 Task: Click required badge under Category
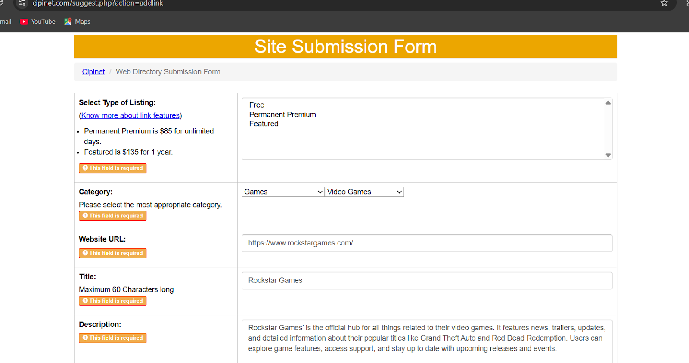coord(113,216)
